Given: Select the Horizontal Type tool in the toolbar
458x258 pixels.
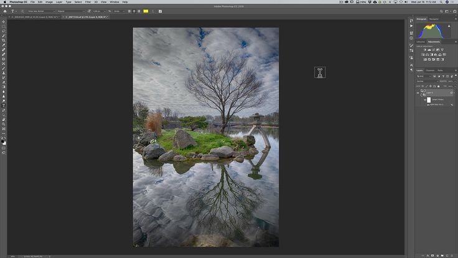Looking at the screenshot, I should pyautogui.click(x=4, y=105).
